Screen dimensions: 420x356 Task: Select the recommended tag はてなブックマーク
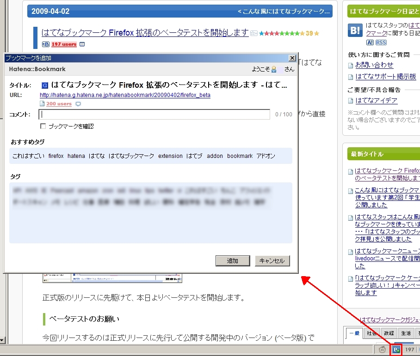point(131,156)
